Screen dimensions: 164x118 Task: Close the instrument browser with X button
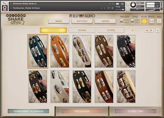coord(158,30)
